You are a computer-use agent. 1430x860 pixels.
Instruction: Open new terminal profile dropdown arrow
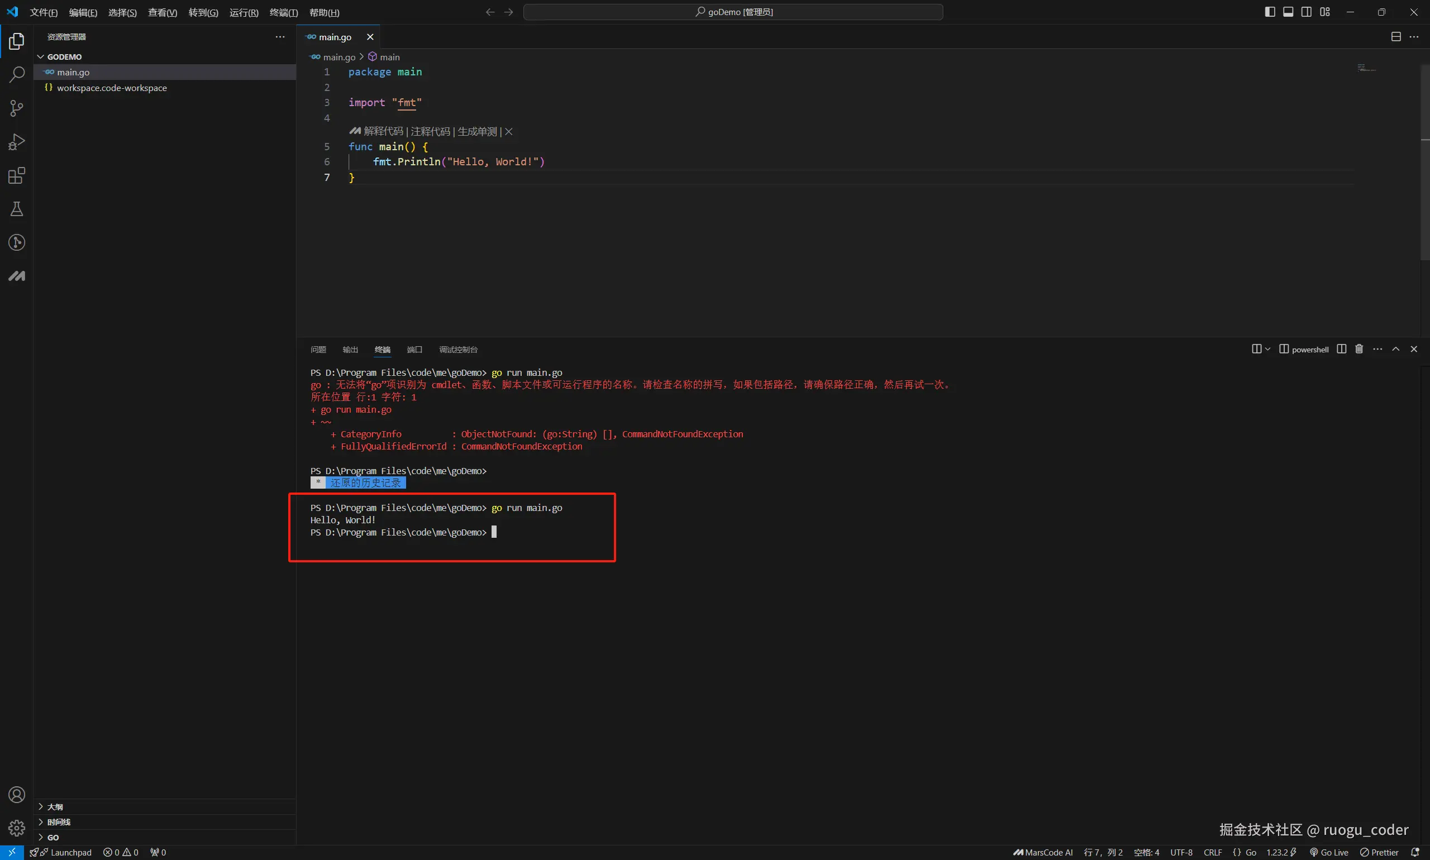tap(1267, 349)
